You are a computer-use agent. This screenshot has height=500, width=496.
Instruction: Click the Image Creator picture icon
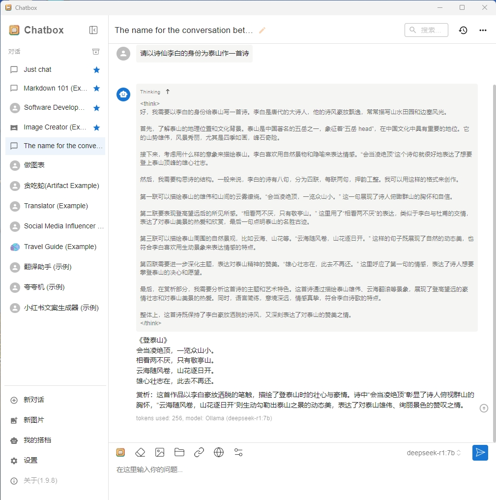click(14, 127)
